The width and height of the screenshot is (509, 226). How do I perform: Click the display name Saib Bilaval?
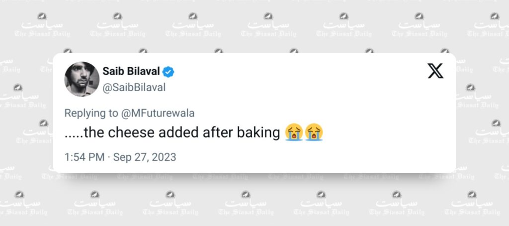(132, 72)
